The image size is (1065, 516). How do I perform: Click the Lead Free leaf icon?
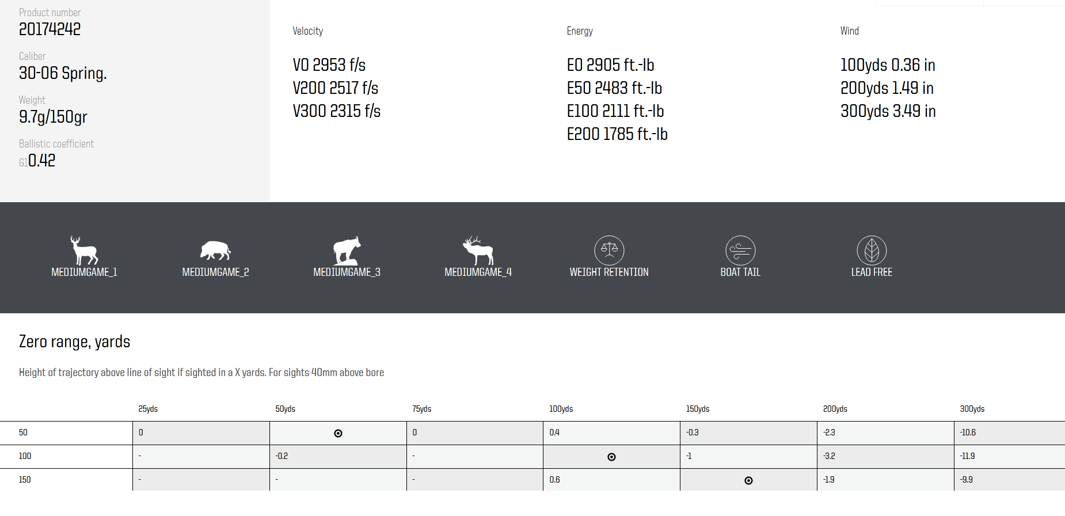[x=872, y=250]
